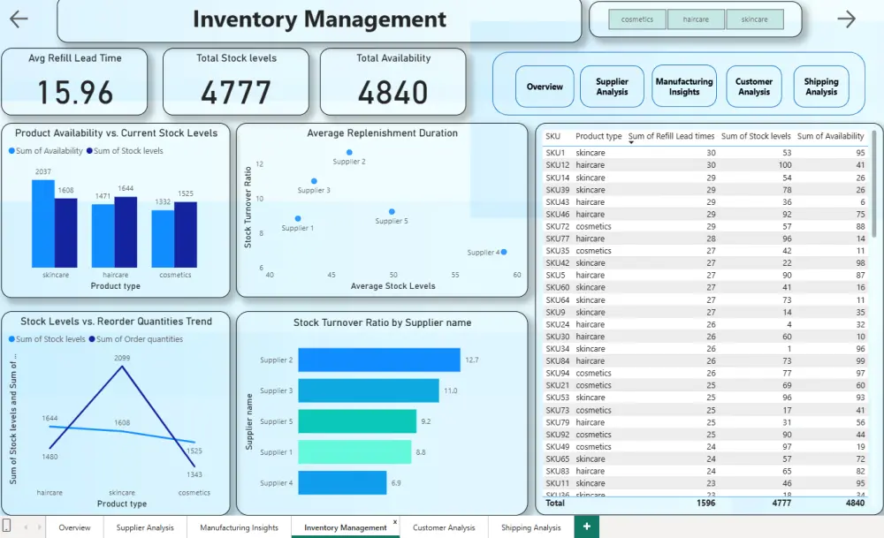This screenshot has width=884, height=538.
Task: Switch to the Supplier Analysis page tab
Action: point(145,527)
